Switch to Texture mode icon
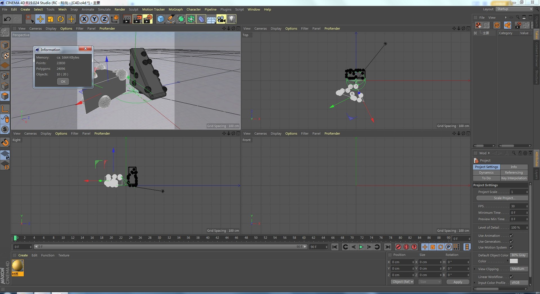This screenshot has height=294, width=540. [x=5, y=55]
